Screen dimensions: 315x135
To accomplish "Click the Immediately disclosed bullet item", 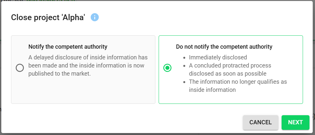I will point(218,57).
